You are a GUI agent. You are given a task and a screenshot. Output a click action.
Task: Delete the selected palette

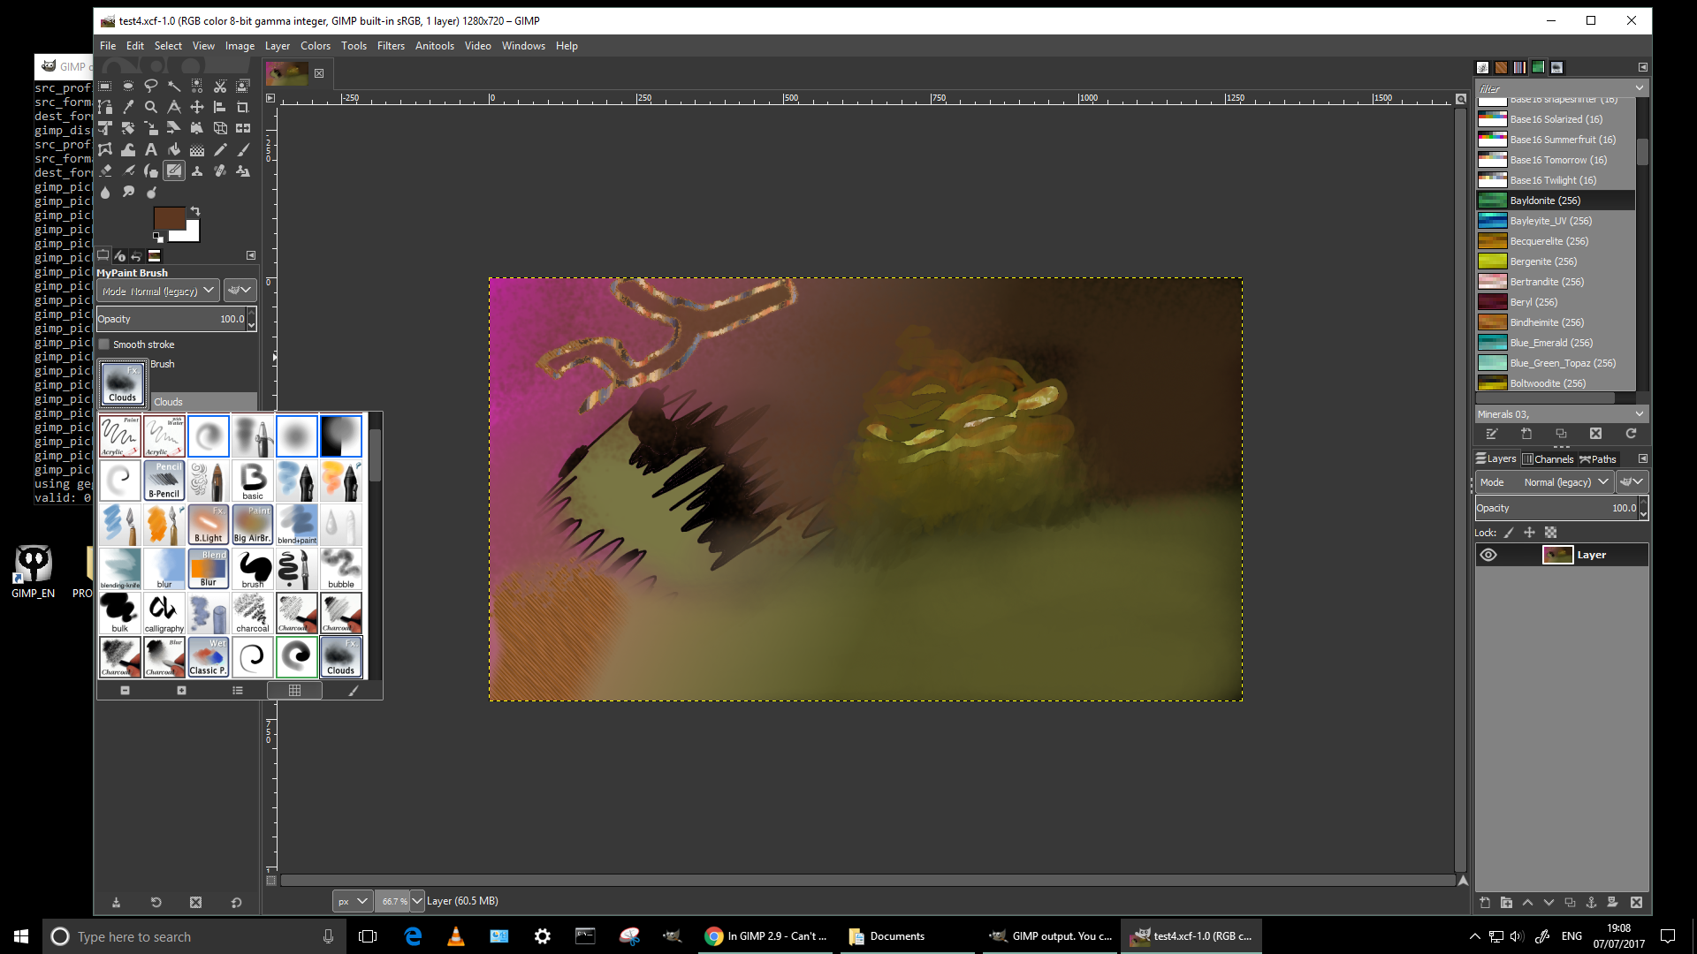(1595, 434)
